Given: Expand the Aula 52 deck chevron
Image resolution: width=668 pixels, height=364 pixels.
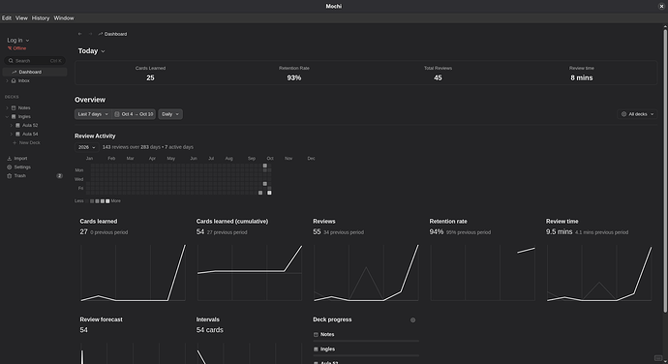Looking at the screenshot, I should coord(11,125).
